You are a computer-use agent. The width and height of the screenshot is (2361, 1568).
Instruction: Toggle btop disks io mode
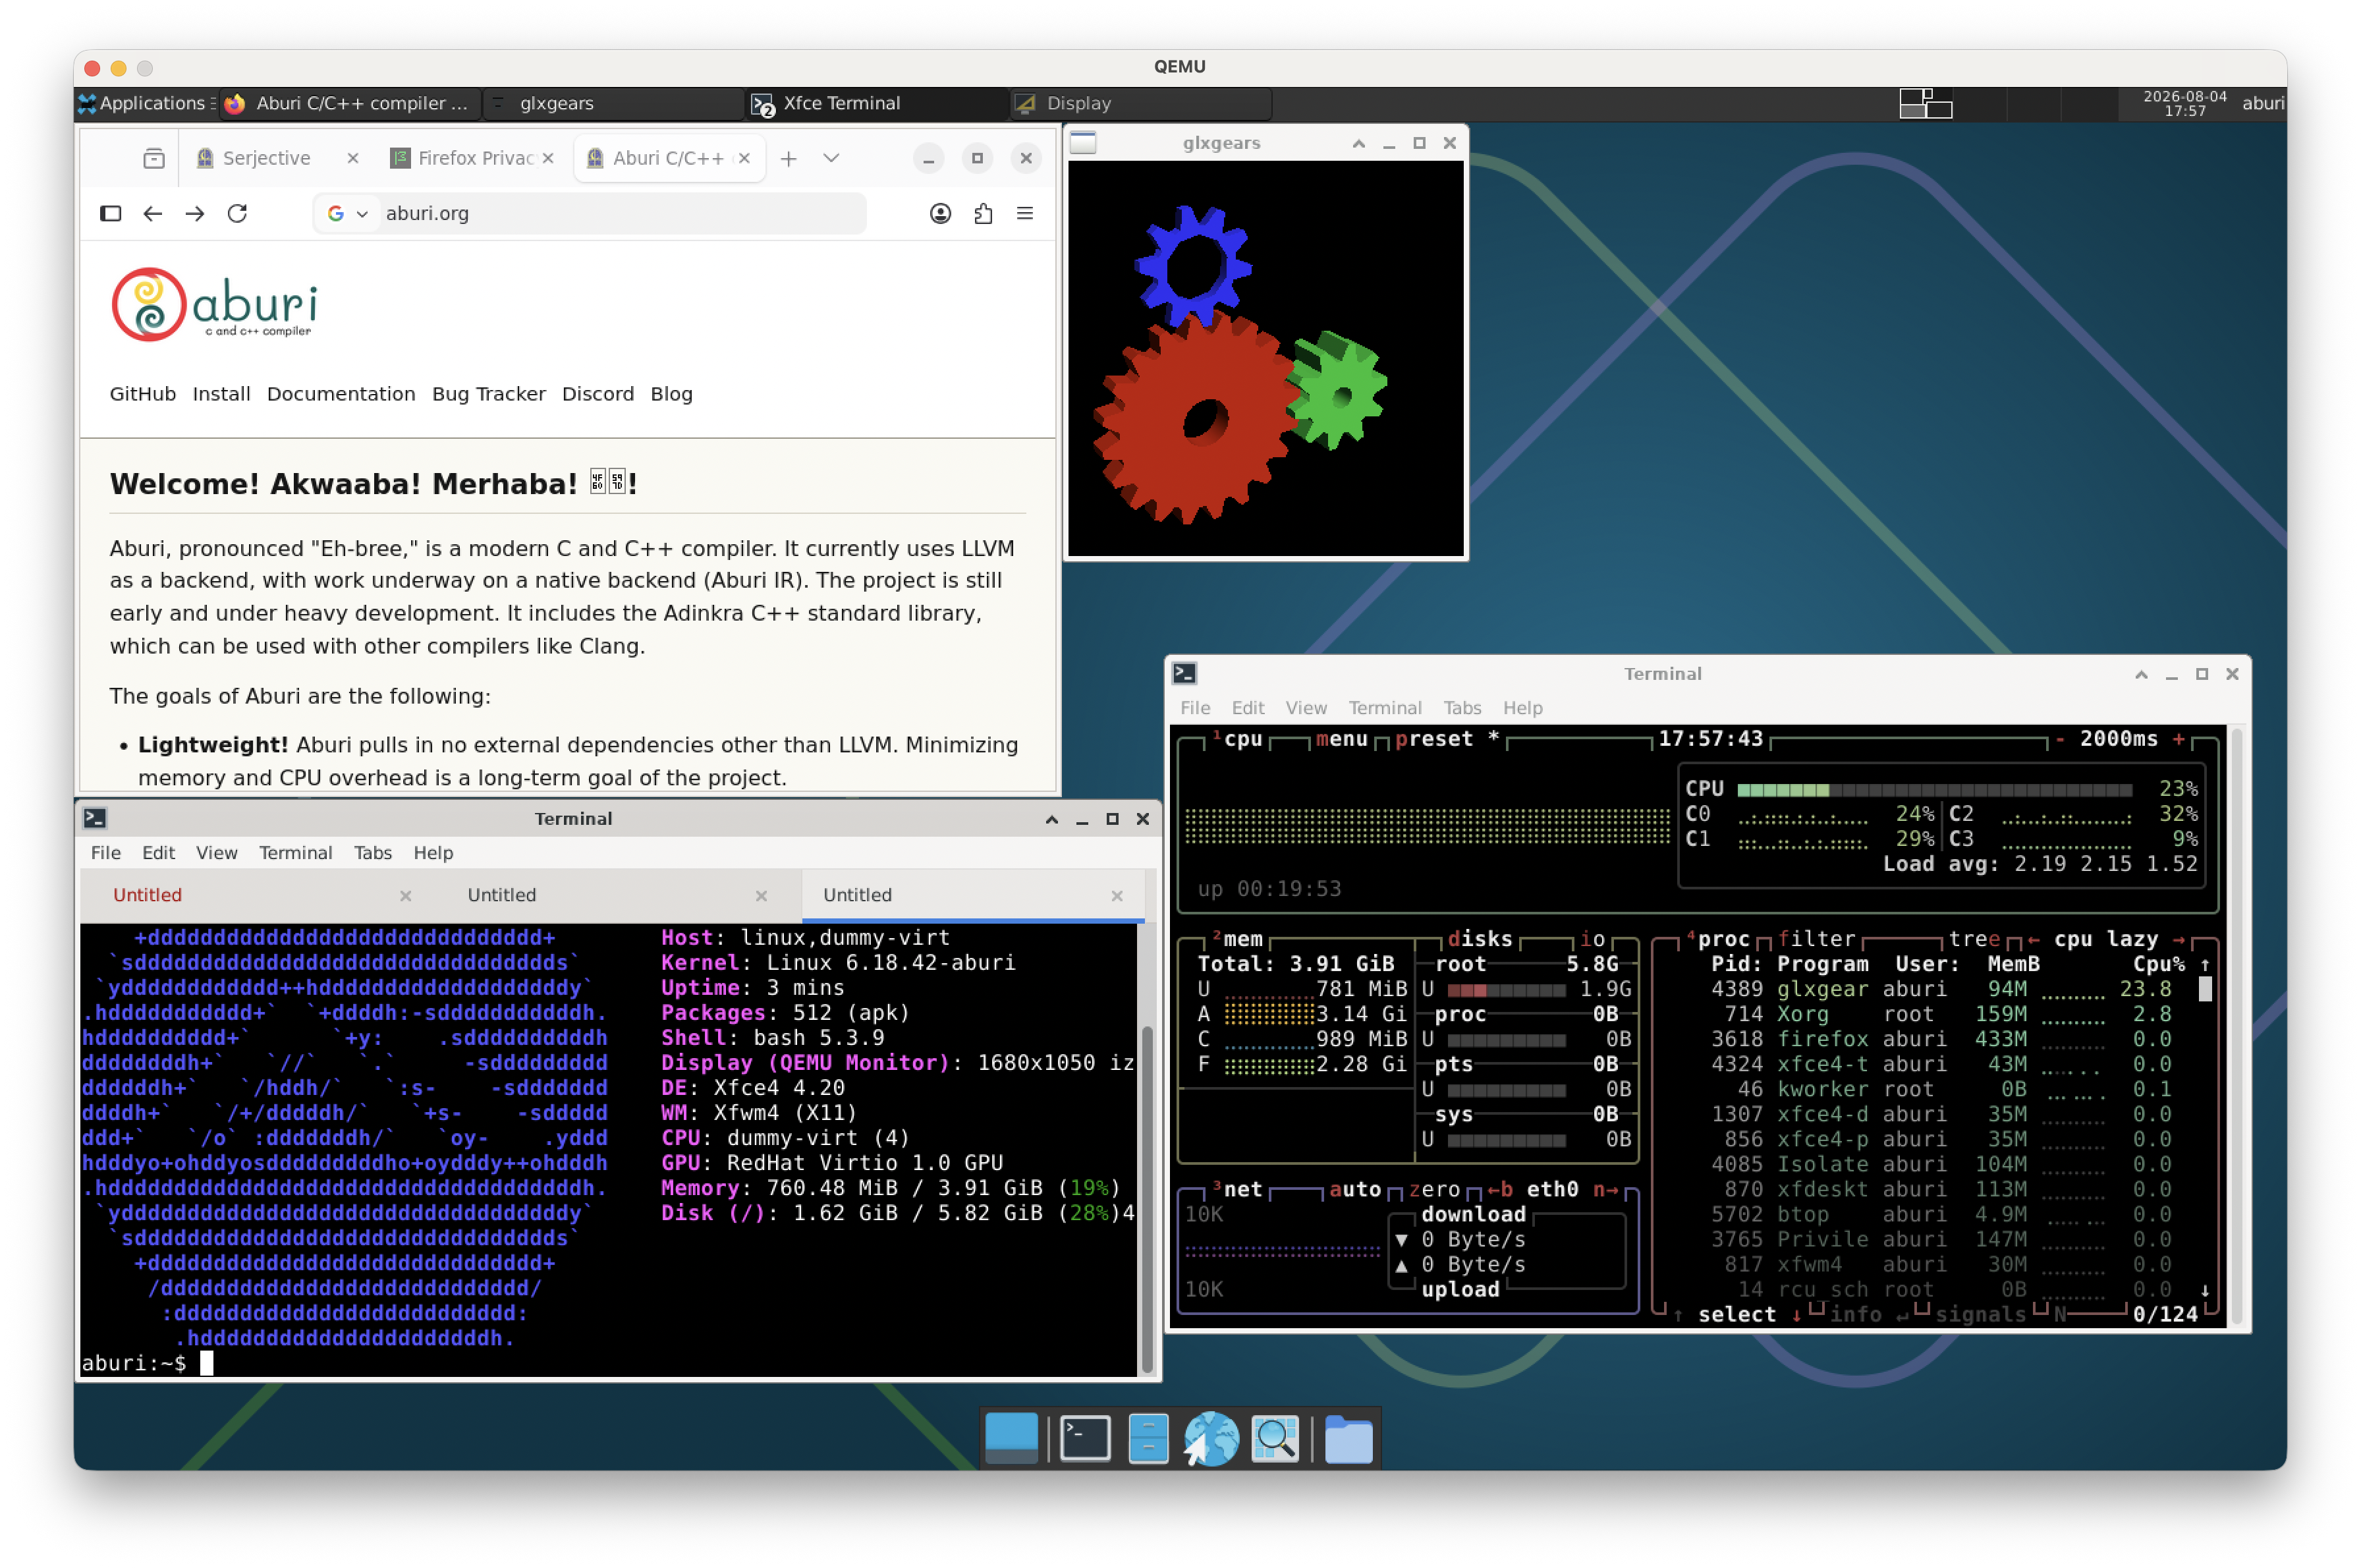1592,939
